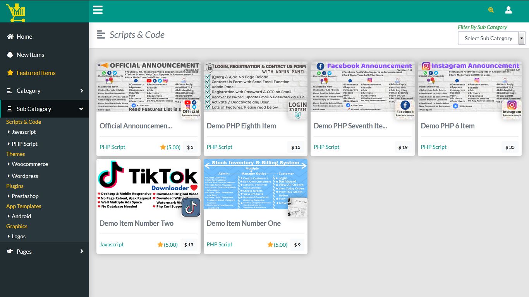Viewport: 529px width, 297px height.
Task: Click the Themes sidebar heading
Action: coord(15,154)
